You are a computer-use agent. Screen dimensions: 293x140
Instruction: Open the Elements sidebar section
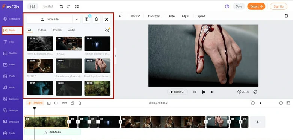coord(11,99)
